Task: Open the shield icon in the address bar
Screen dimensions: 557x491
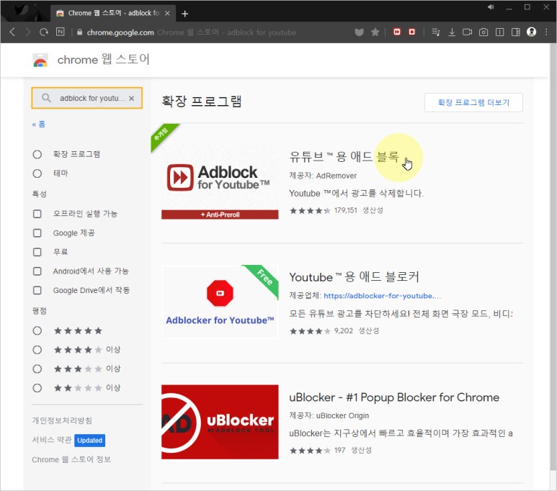Action: 359,32
